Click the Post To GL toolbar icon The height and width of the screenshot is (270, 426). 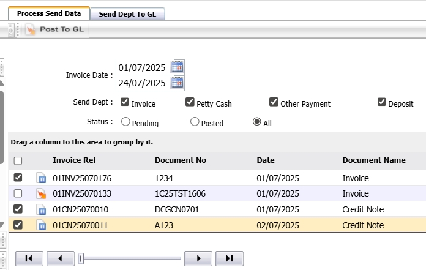pos(31,29)
